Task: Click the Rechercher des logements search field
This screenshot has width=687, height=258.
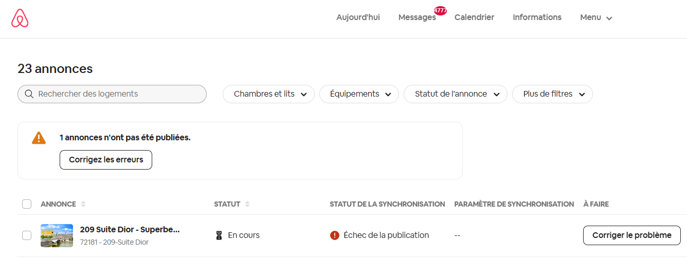Action: [112, 94]
